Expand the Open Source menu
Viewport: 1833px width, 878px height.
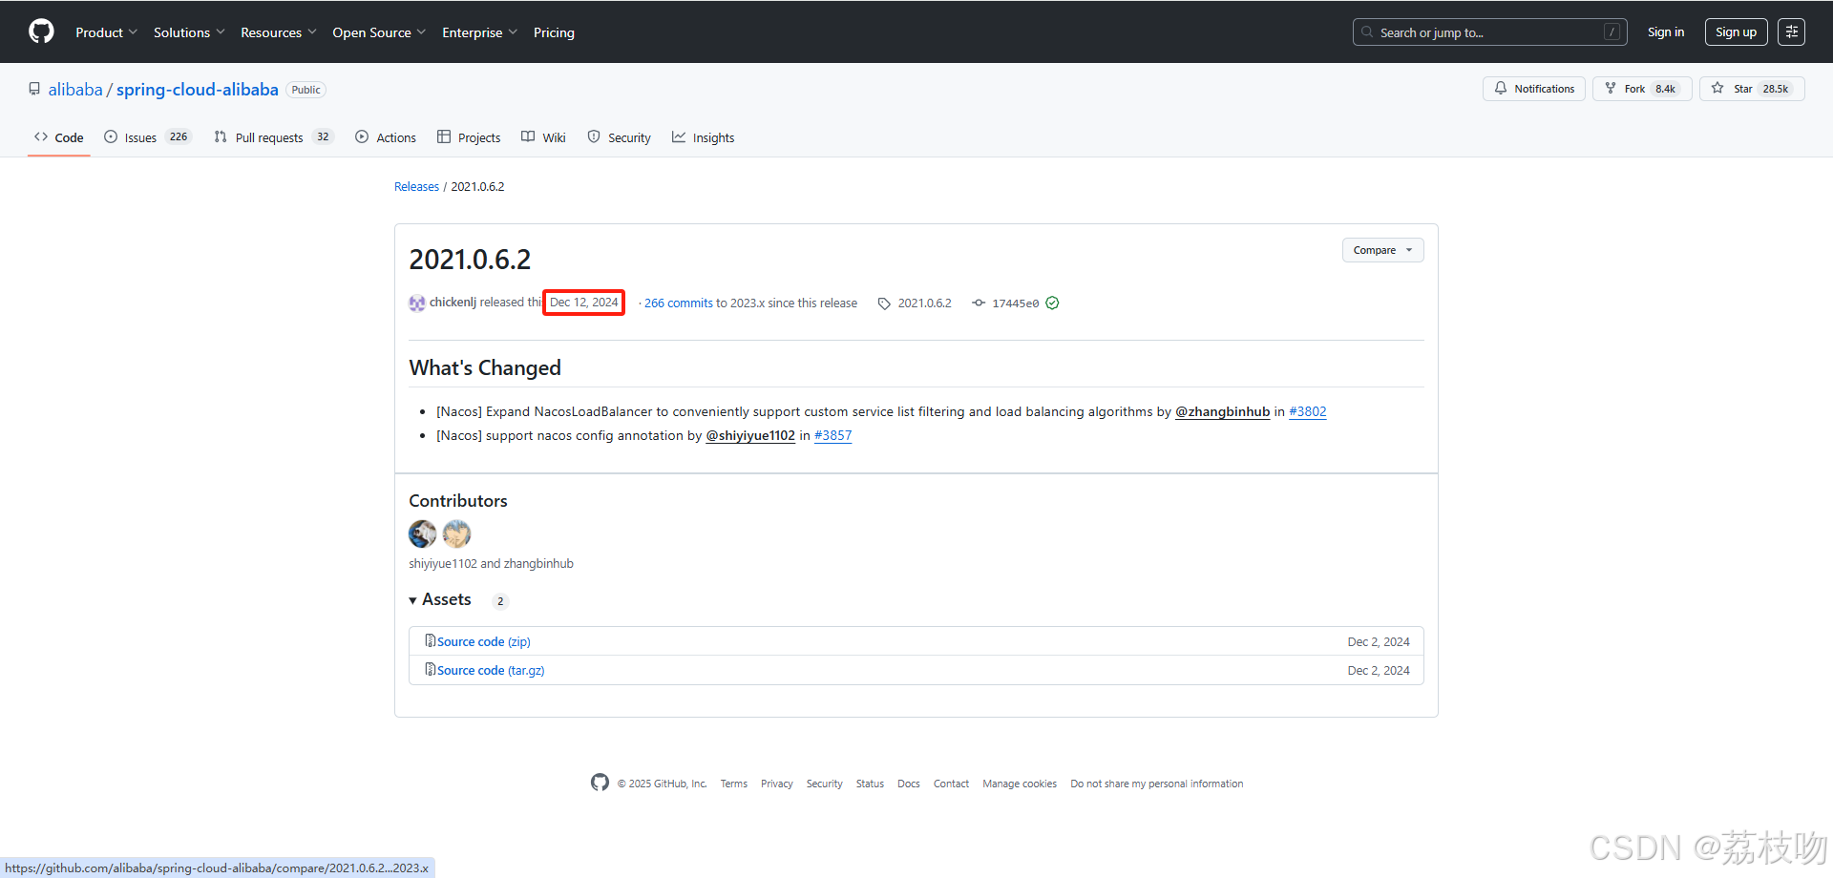click(379, 32)
